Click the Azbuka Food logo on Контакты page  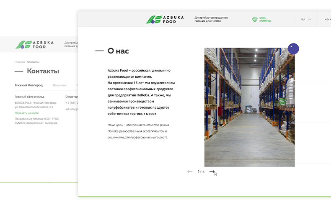coord(34,44)
